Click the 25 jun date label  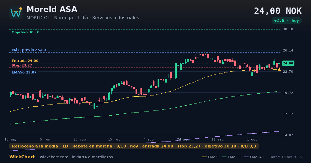point(80,139)
